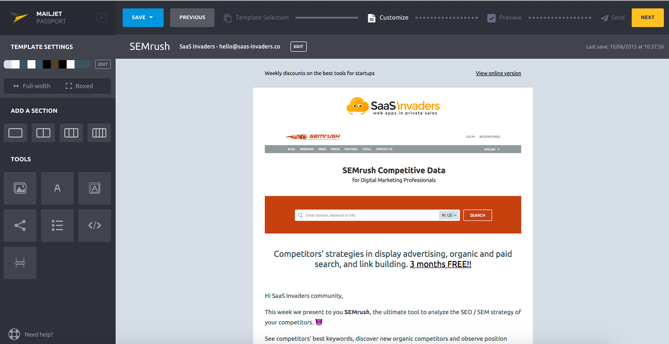The height and width of the screenshot is (344, 669).
Task: Add a two-column section
Action: [x=43, y=133]
